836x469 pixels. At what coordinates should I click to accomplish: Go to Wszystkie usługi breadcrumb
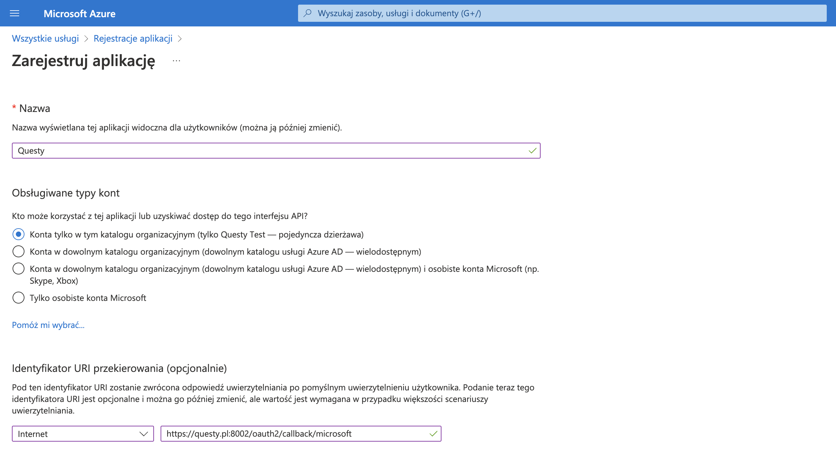coord(45,38)
